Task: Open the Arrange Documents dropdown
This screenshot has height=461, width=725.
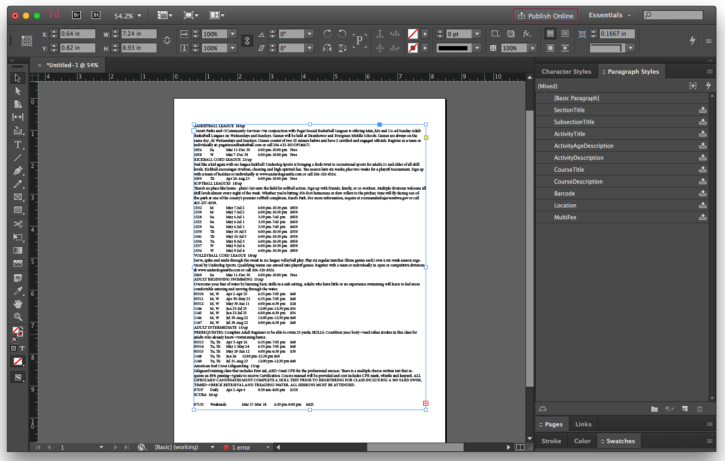Action: click(218, 15)
